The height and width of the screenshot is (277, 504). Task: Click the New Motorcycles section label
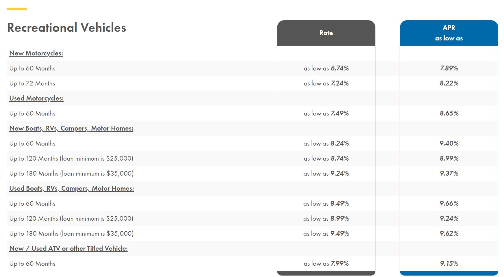36,53
